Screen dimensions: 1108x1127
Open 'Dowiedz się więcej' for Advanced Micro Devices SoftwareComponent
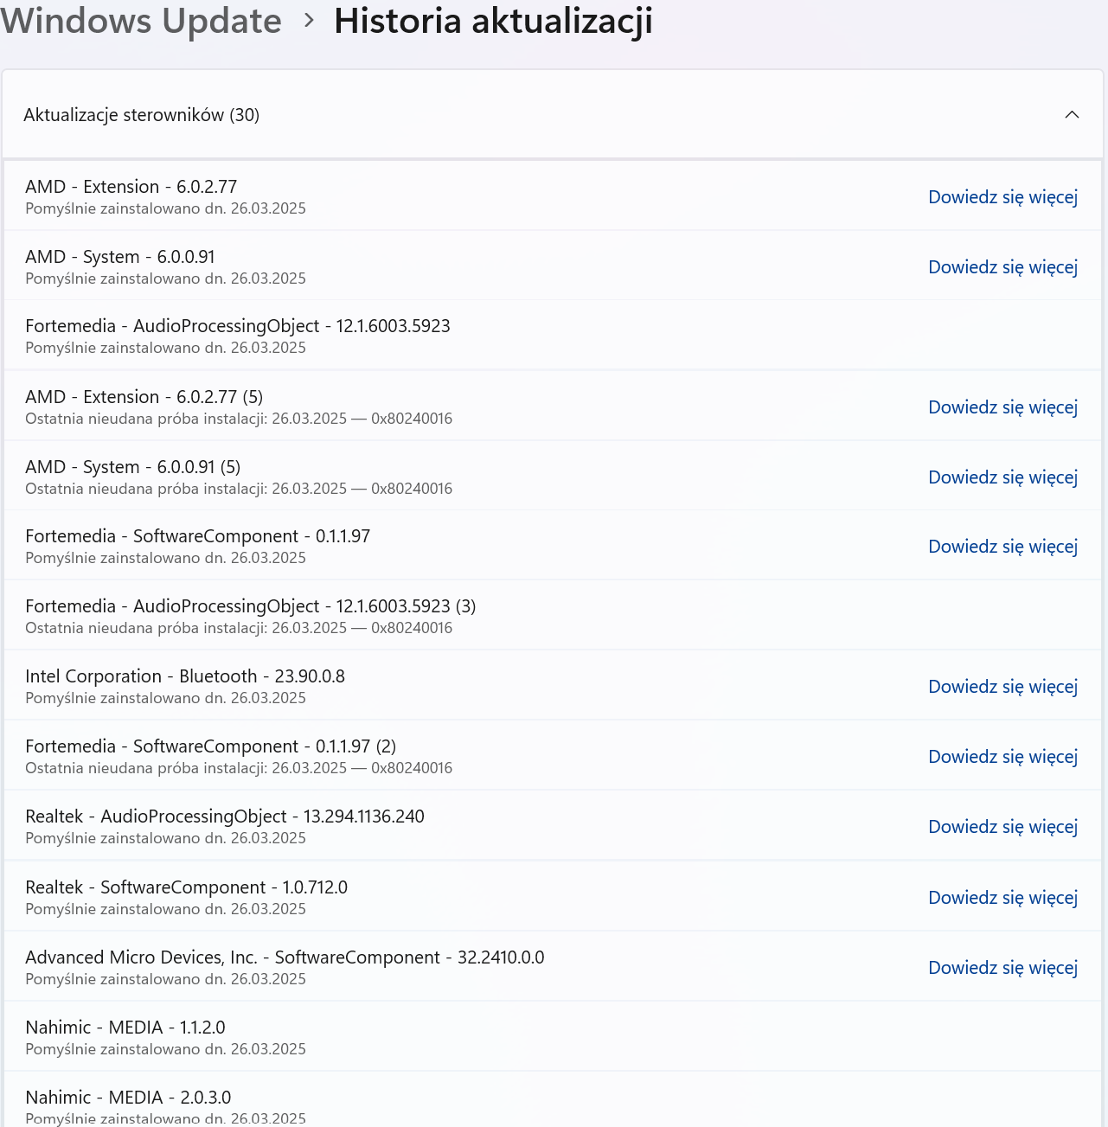pos(1002,968)
